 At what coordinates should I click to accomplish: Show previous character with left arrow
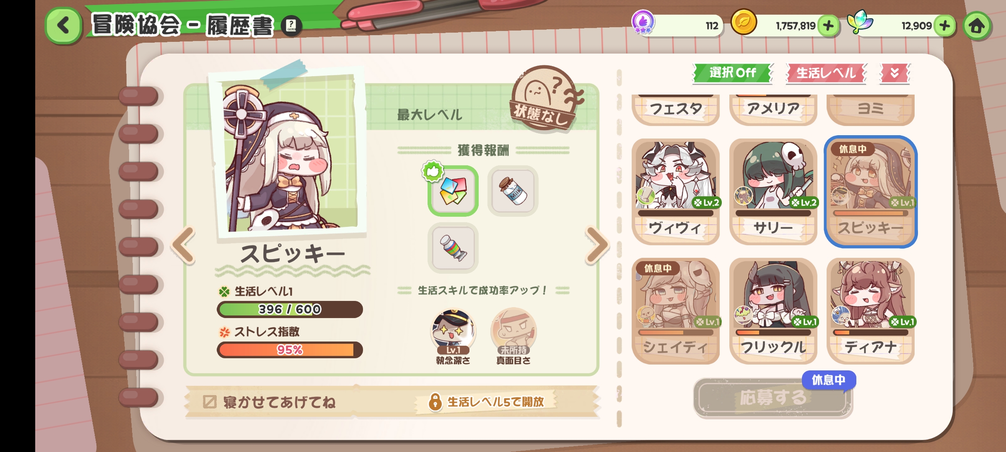(x=183, y=245)
